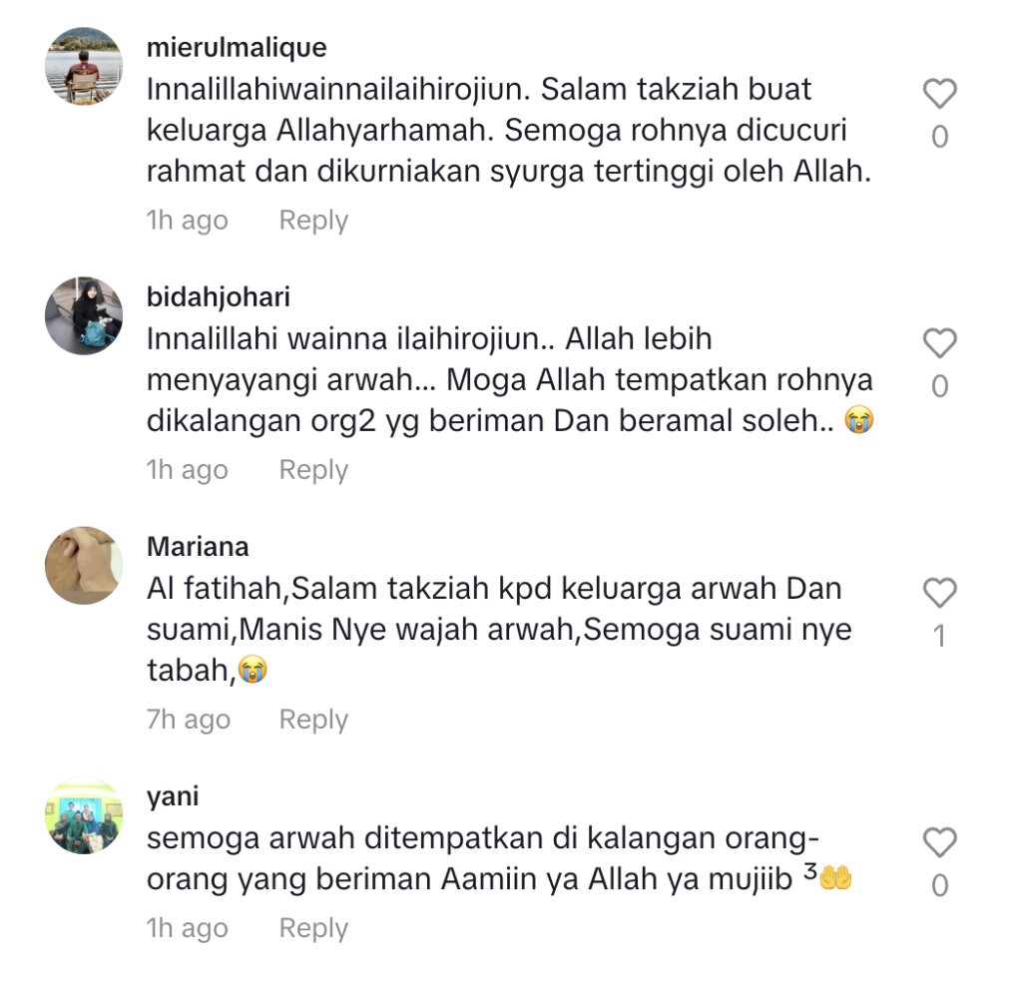Open the mierulmalique username link
Image resolution: width=1022 pixels, height=981 pixels.
pyautogui.click(x=237, y=48)
